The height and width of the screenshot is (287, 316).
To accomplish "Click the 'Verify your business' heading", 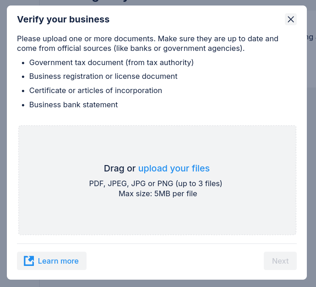I will [x=63, y=19].
